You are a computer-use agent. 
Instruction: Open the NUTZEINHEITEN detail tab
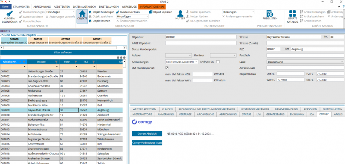pos(332,109)
